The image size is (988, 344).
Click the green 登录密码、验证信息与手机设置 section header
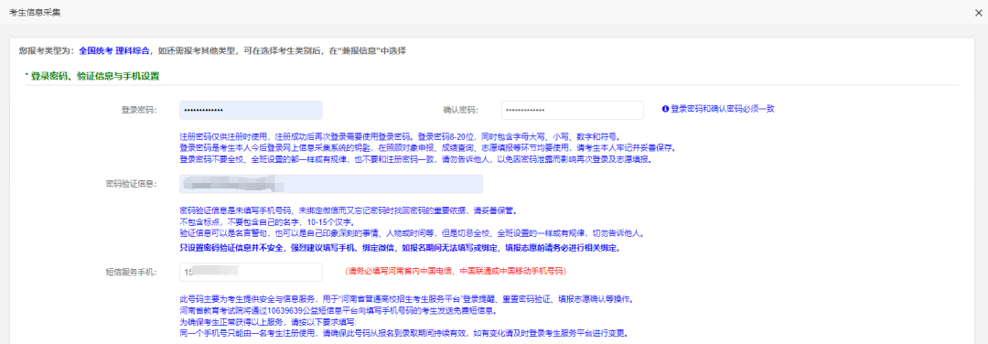click(92, 76)
